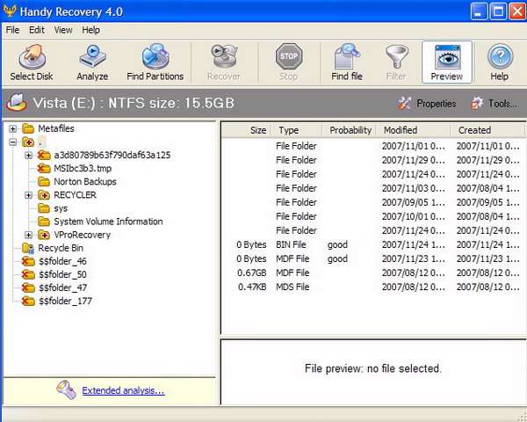Click the Select Disk toolbar icon
The image size is (527, 422).
click(x=32, y=57)
